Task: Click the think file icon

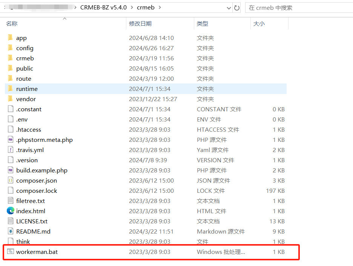Action: tap(11, 241)
